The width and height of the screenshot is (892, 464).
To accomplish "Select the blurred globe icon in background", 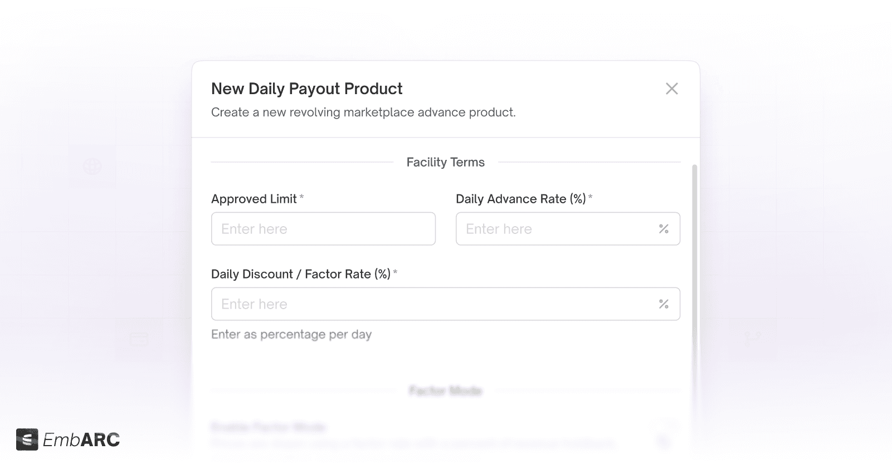I will pos(92,166).
